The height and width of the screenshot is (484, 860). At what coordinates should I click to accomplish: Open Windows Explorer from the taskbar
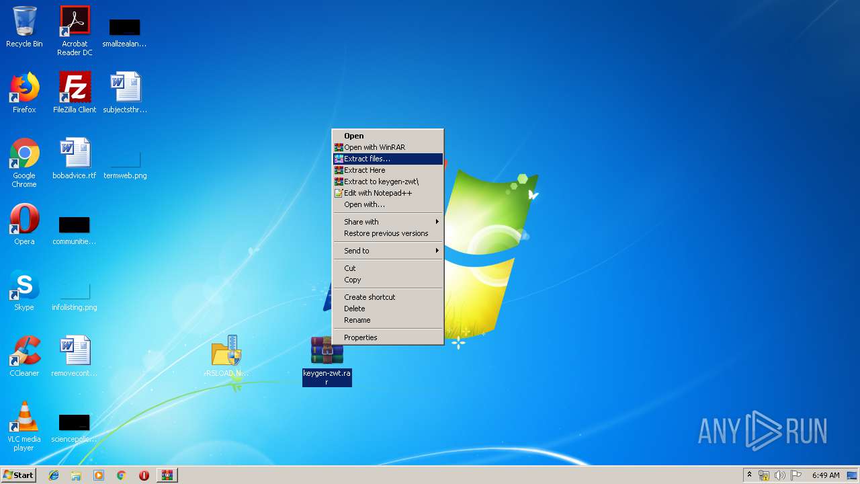tap(76, 475)
